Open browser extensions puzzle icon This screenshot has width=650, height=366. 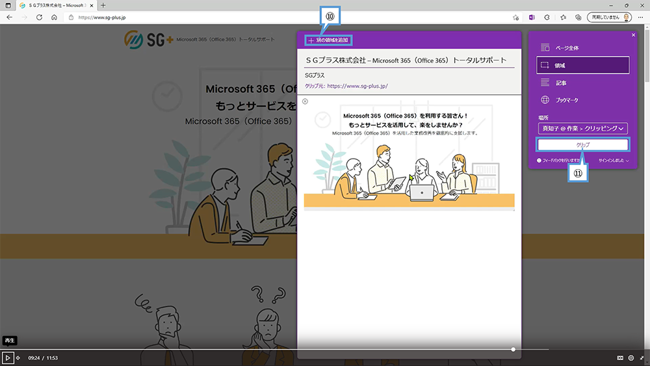tap(547, 18)
